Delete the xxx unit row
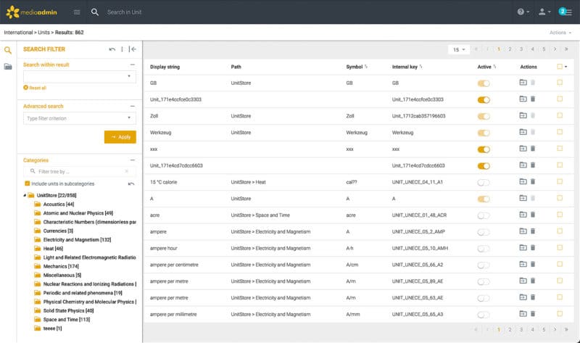Viewport: 580px width, 343px height. coord(533,149)
